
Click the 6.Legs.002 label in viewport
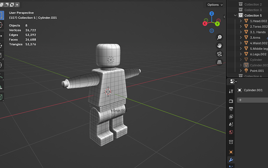pyautogui.click(x=119, y=110)
